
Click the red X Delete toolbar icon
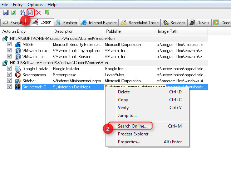tap(39, 13)
